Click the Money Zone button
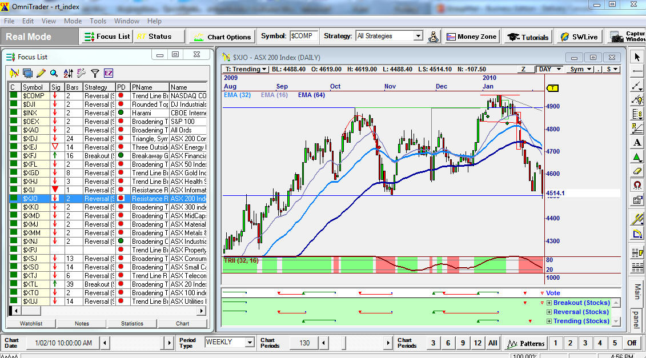 pos(471,37)
